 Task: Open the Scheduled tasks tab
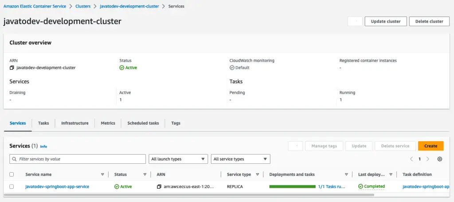click(143, 123)
